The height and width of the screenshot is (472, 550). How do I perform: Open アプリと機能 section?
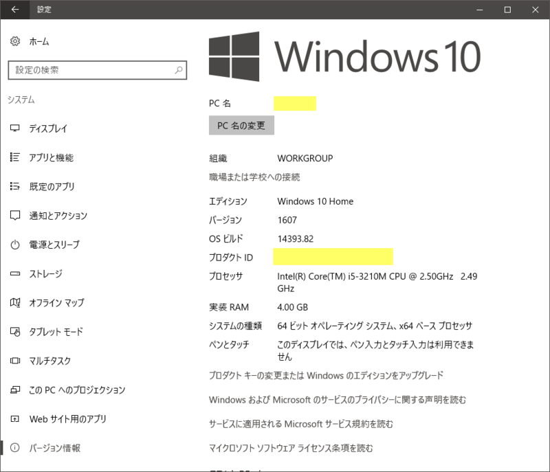(x=52, y=157)
